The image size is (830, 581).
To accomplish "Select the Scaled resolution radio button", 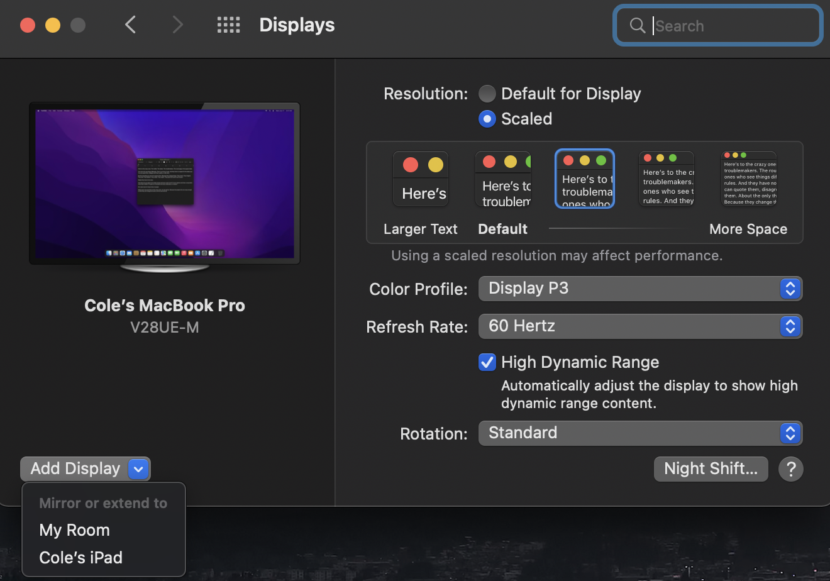I will (487, 119).
